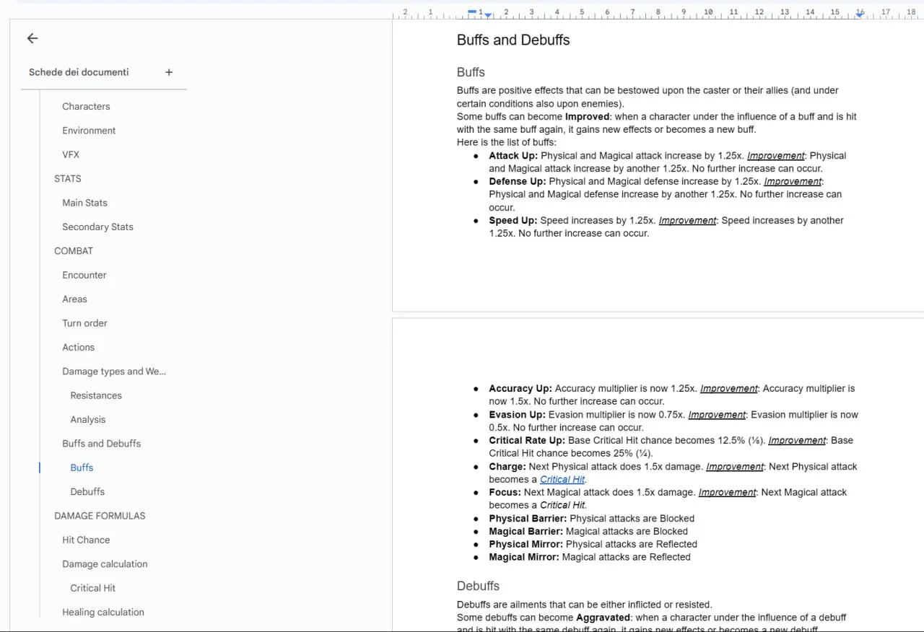Jump to the COMBAT section heading

[x=74, y=251]
